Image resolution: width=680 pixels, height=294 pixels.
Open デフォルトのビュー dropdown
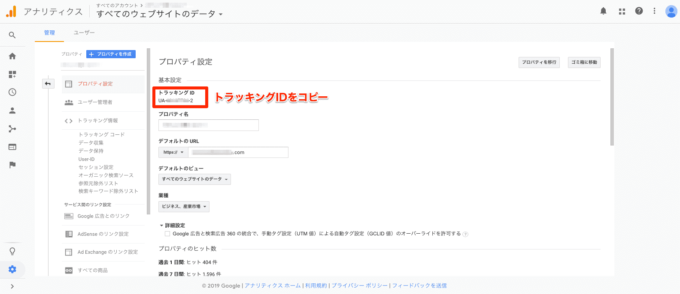click(x=194, y=179)
